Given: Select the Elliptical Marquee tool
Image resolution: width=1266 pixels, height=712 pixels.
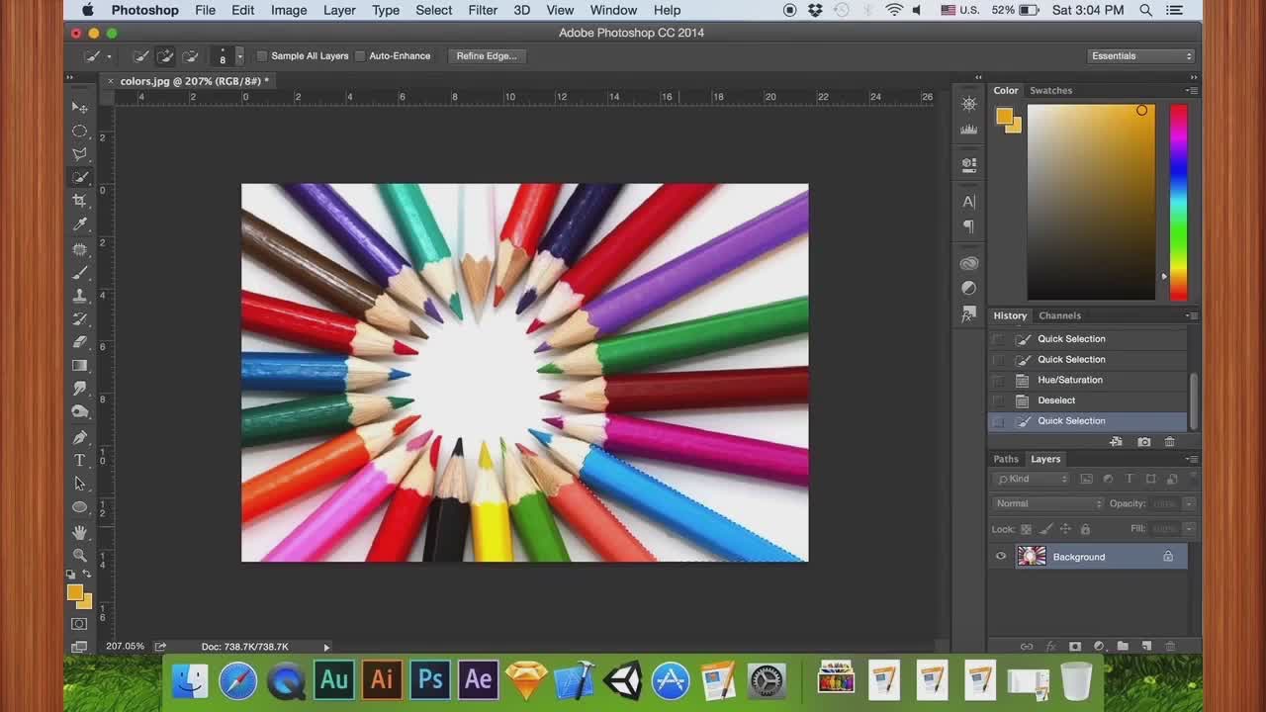Looking at the screenshot, I should (80, 131).
